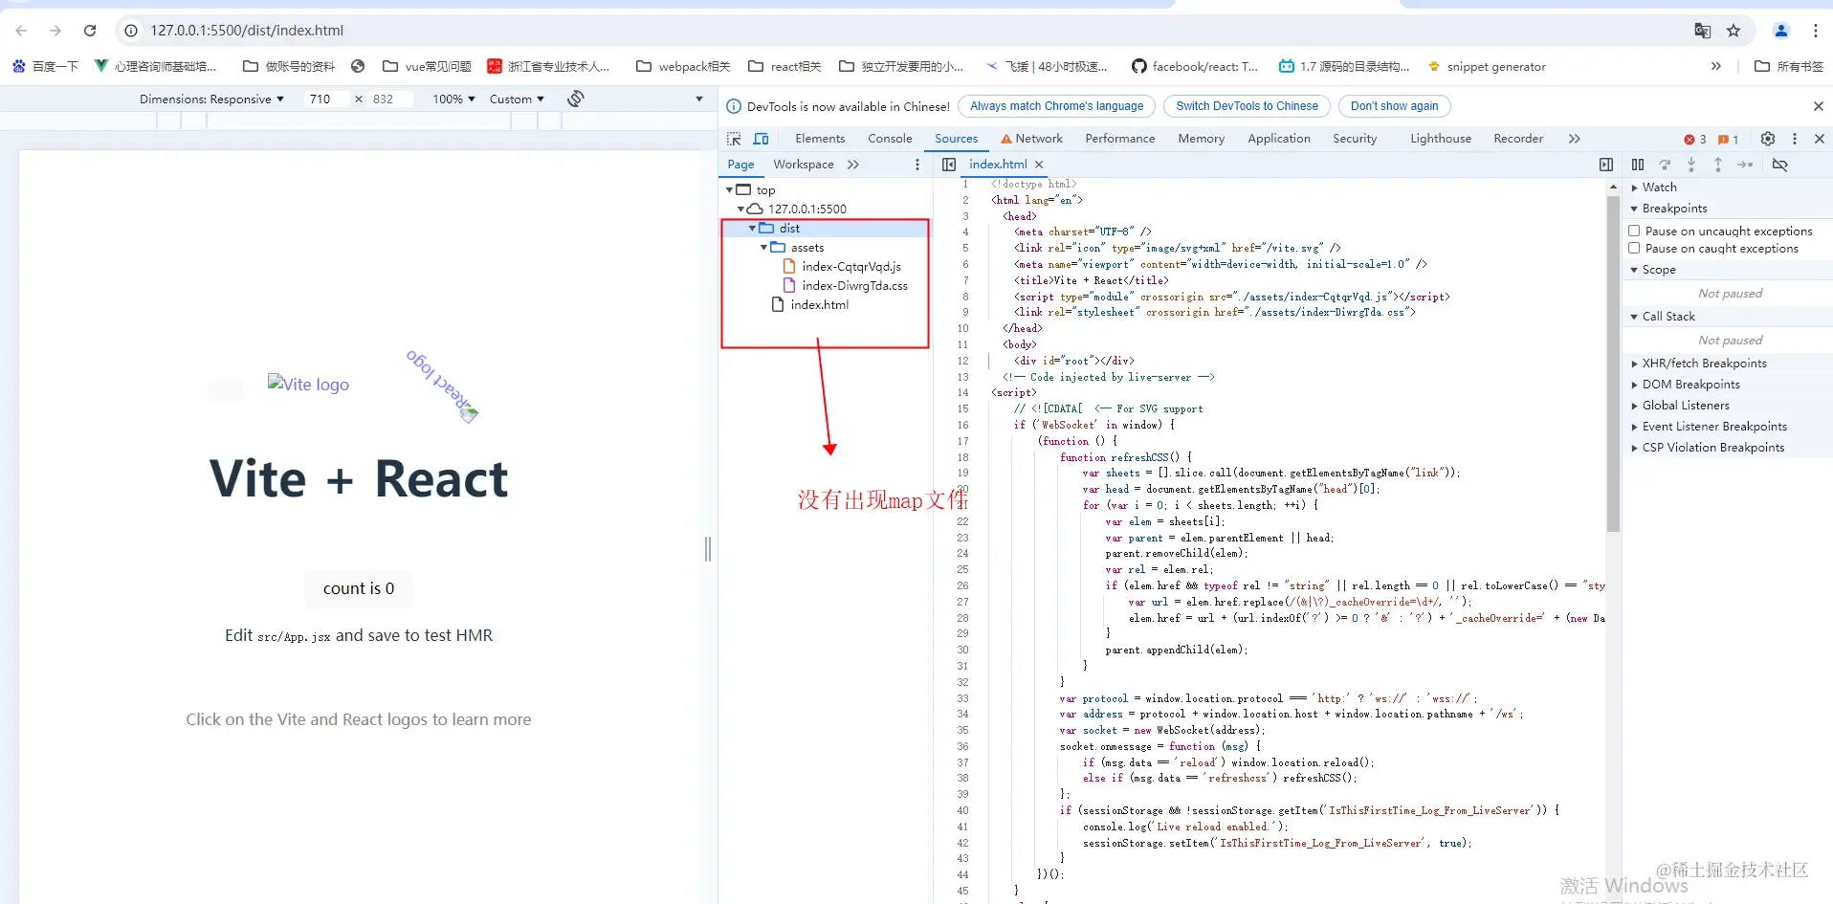The width and height of the screenshot is (1833, 904).
Task: Select the inspect element picker icon
Action: 734,139
